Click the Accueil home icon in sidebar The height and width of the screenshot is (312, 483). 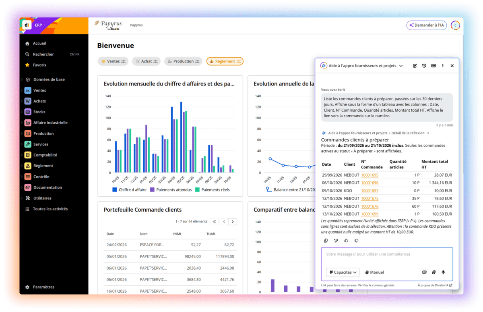click(x=27, y=44)
